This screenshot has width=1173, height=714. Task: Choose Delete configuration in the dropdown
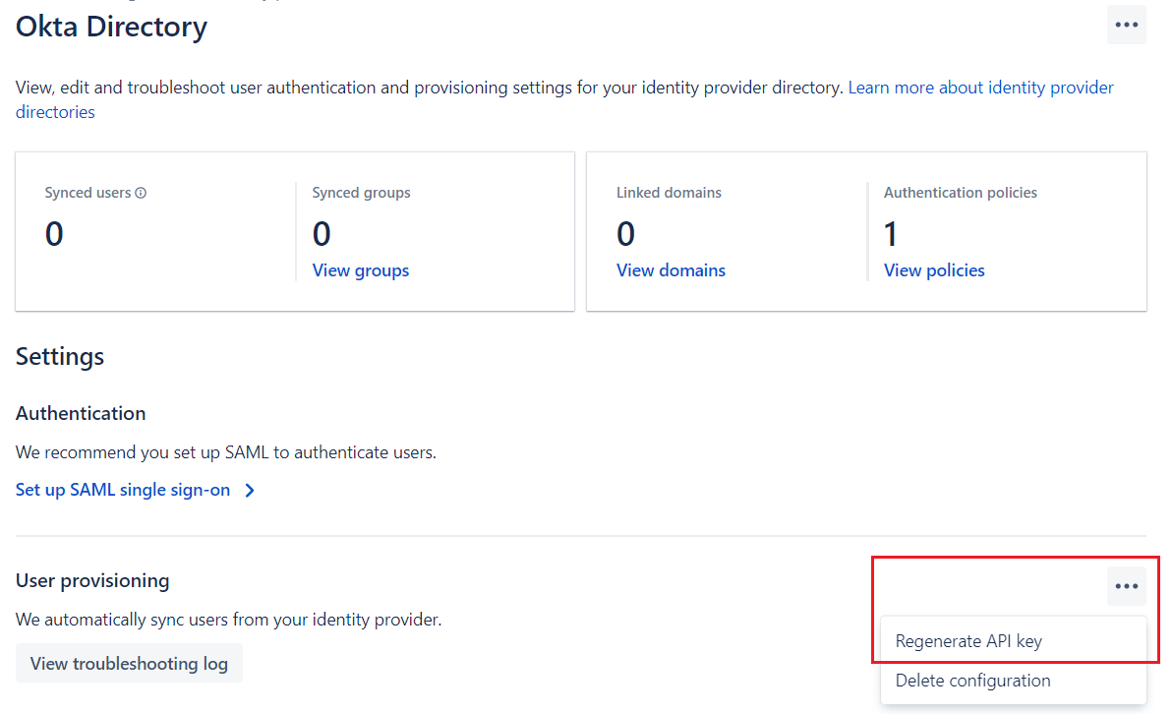point(972,681)
